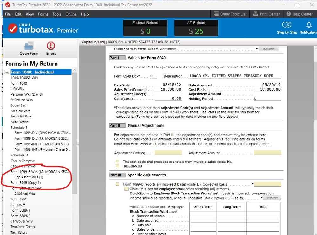
Task: Open the Social Sec form
Action: tap(18, 105)
